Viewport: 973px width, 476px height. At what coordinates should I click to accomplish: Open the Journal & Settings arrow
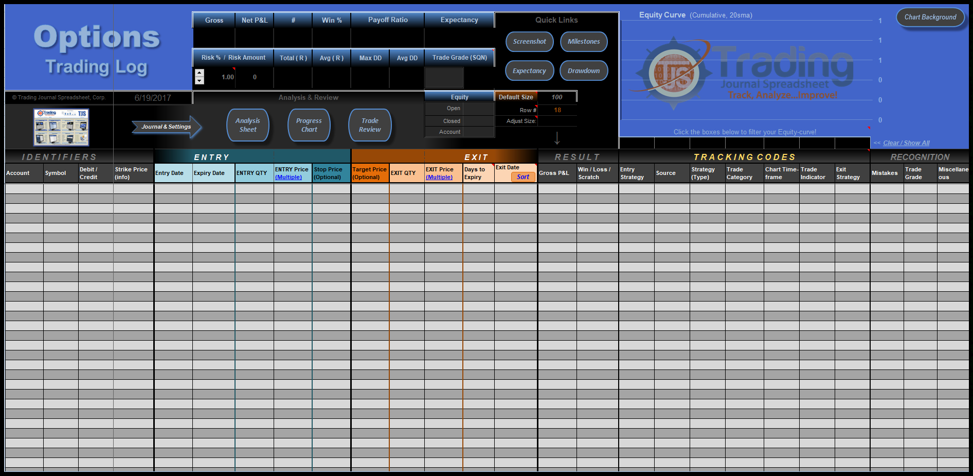tap(166, 127)
